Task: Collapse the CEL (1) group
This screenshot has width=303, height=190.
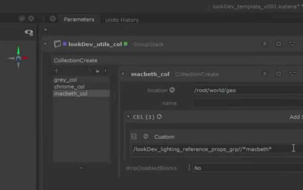Action: tap(128, 117)
